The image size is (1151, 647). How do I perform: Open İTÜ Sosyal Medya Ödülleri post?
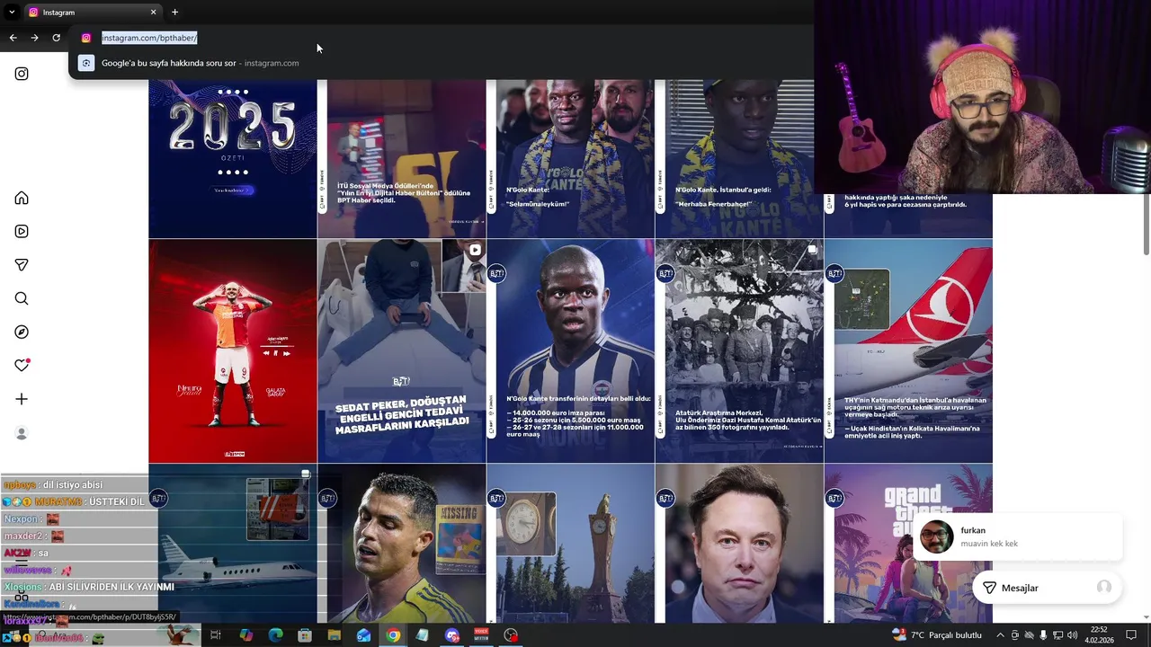tap(401, 158)
